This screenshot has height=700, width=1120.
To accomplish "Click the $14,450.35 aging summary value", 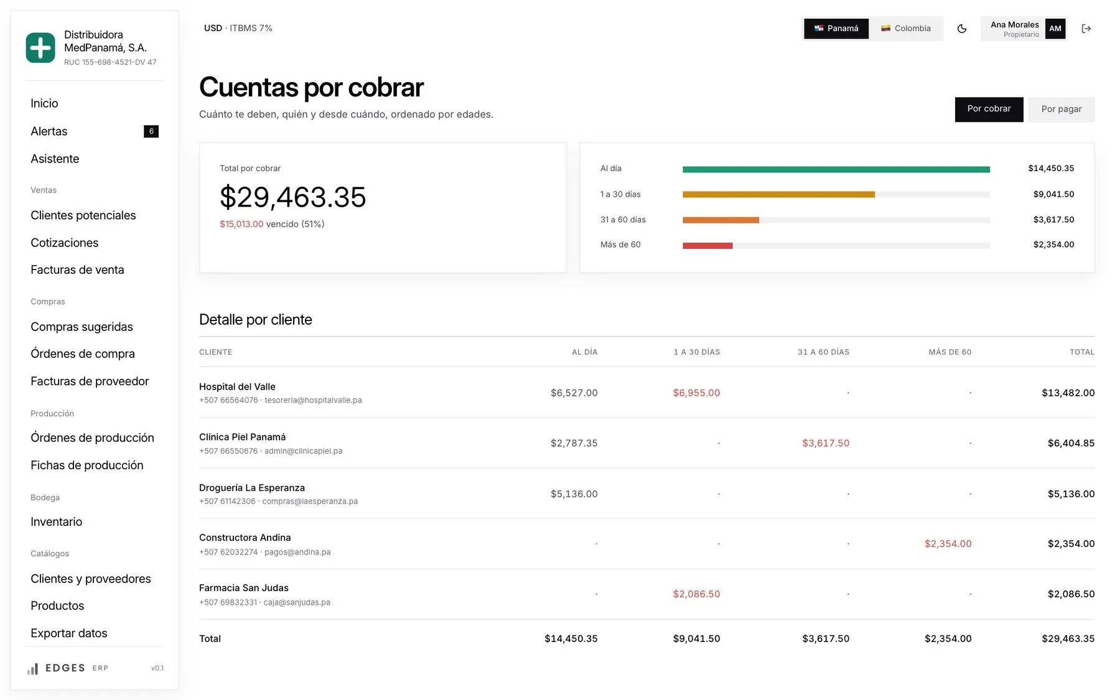I will [x=1051, y=169].
